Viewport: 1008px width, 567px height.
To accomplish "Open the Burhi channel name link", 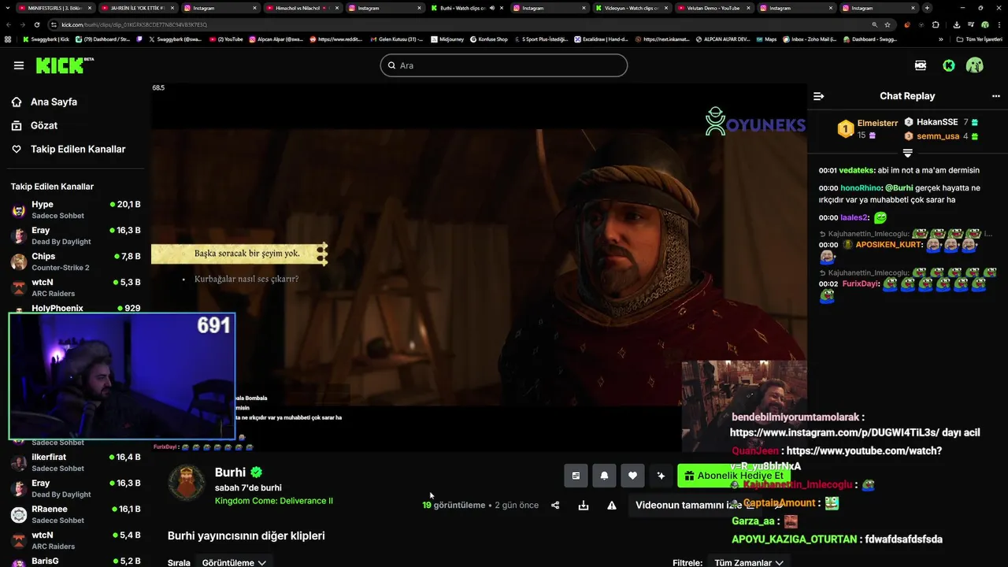I will click(230, 472).
